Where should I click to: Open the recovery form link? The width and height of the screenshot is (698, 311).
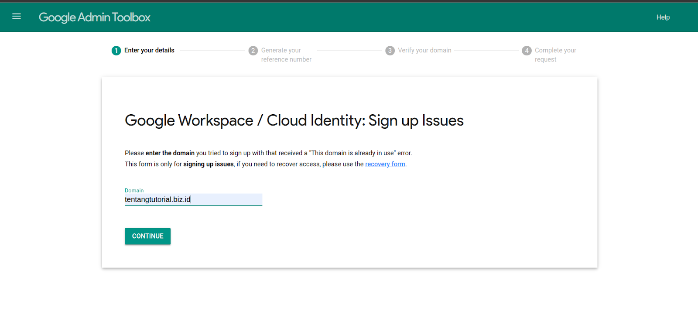(x=385, y=164)
